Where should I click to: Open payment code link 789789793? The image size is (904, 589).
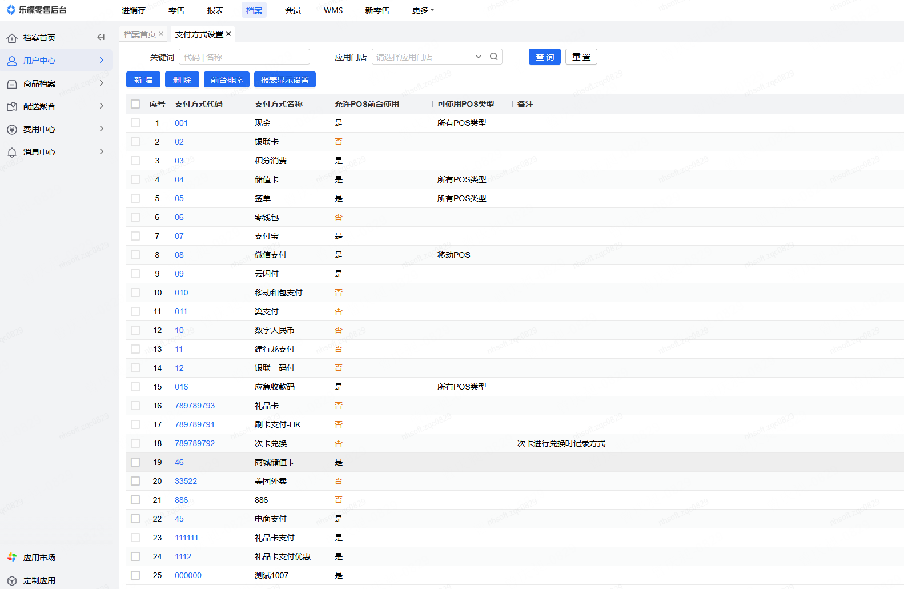tap(195, 406)
